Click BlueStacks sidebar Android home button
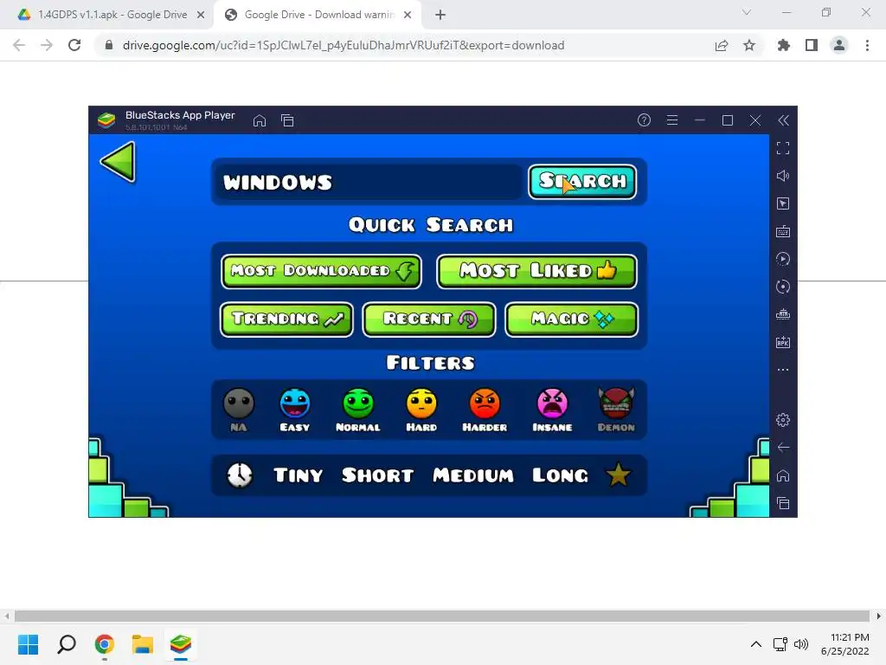This screenshot has width=886, height=665. 783,475
